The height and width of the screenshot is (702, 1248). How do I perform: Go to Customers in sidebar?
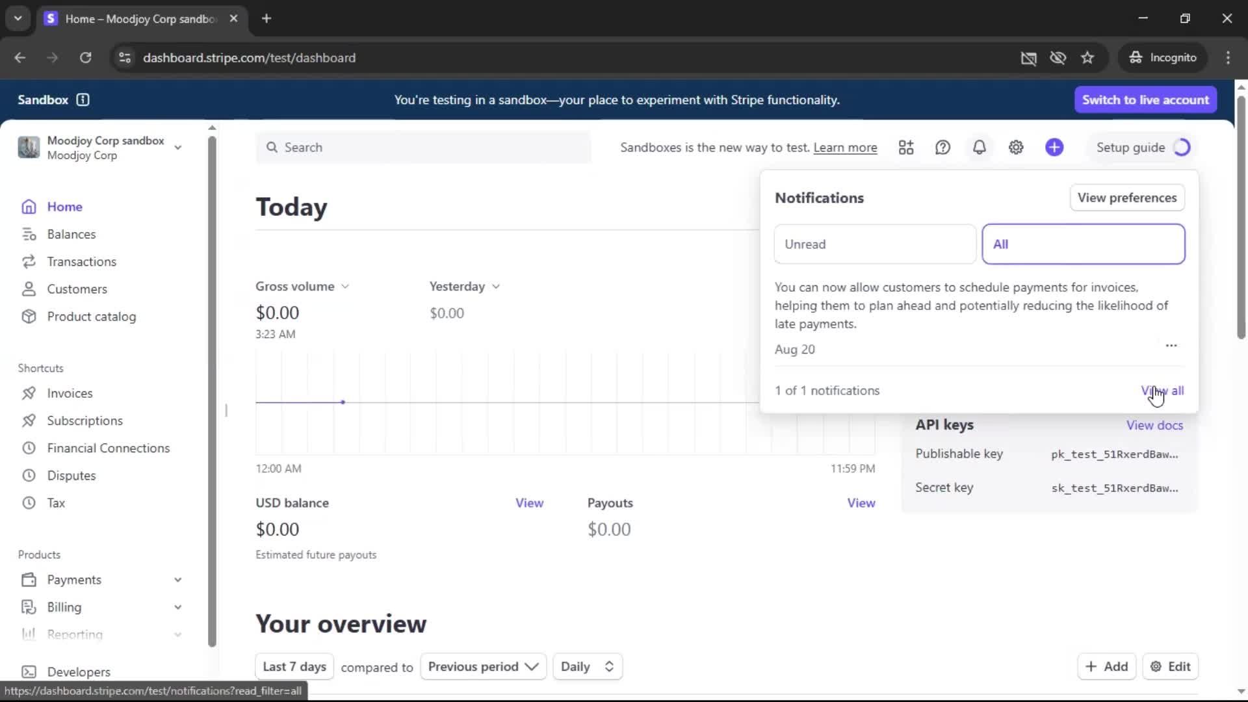[x=77, y=289]
